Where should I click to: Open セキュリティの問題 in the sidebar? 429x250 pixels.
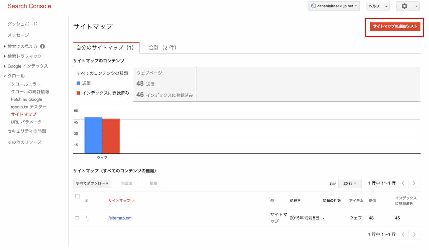click(x=27, y=131)
